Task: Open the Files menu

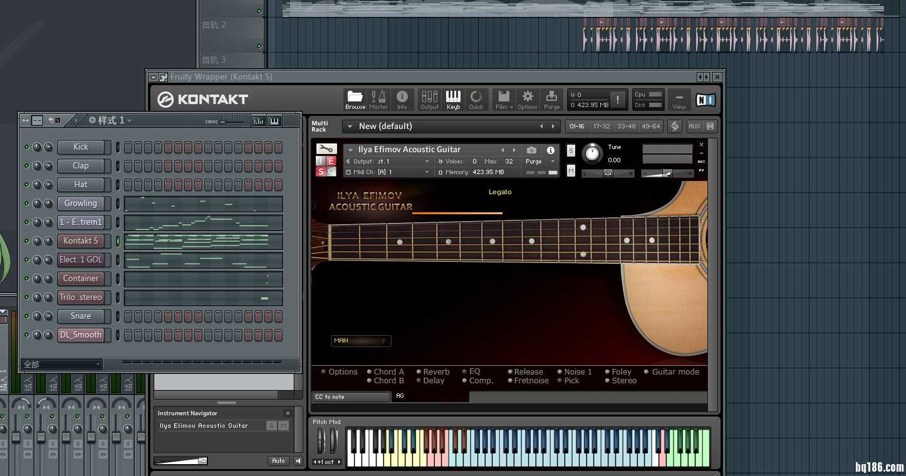Action: point(504,100)
